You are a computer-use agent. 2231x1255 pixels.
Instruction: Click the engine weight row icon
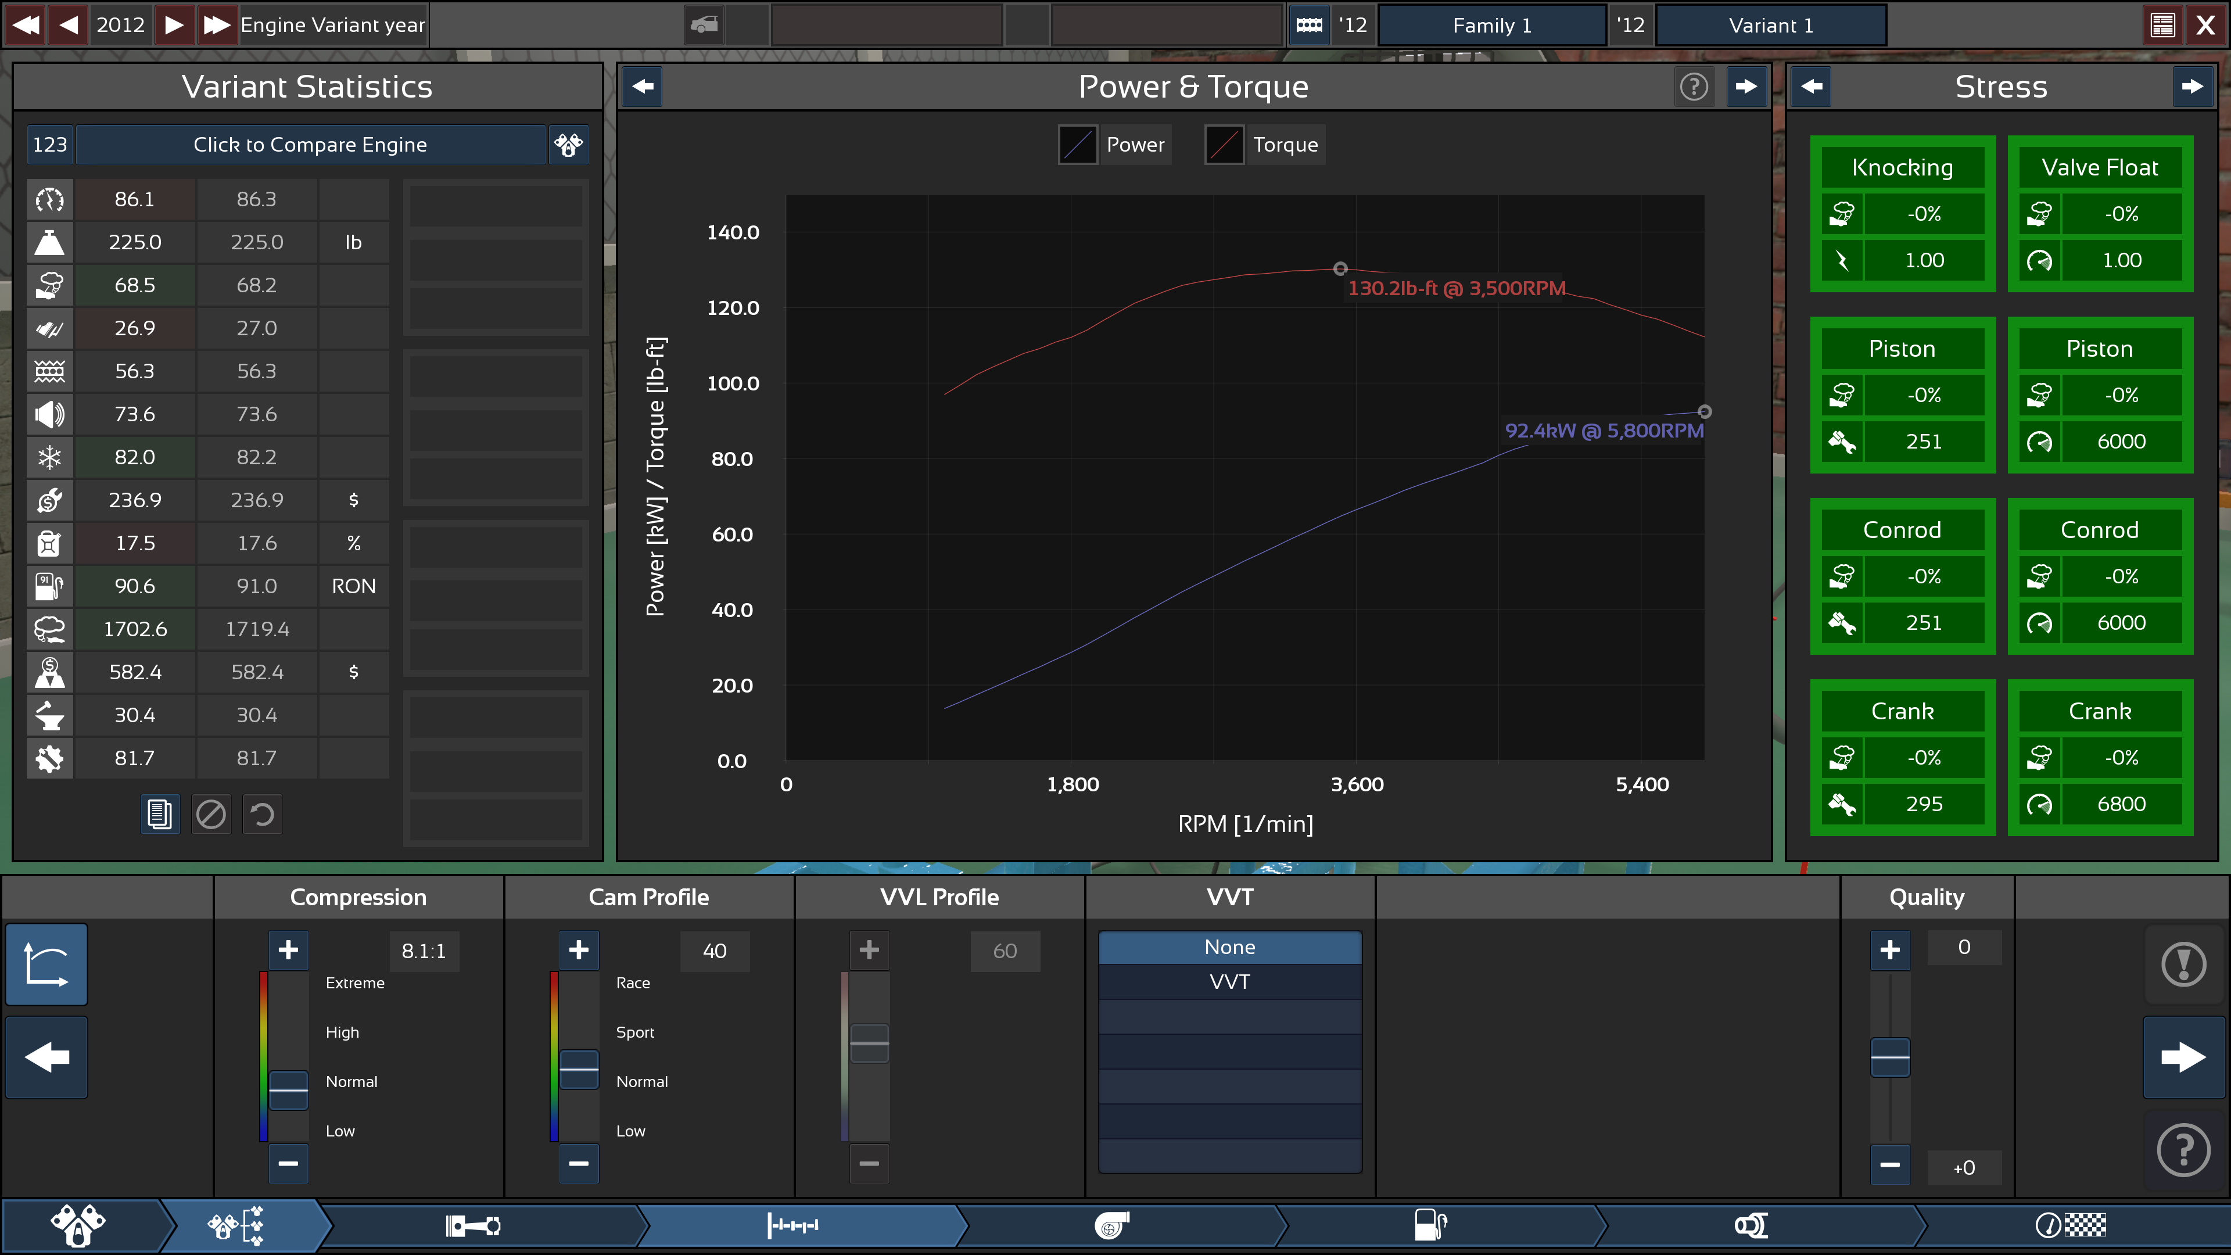tap(49, 242)
